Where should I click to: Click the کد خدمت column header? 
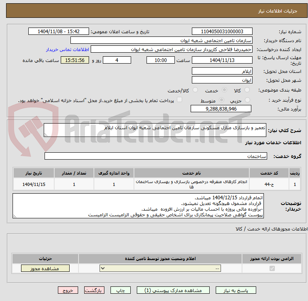269,173
